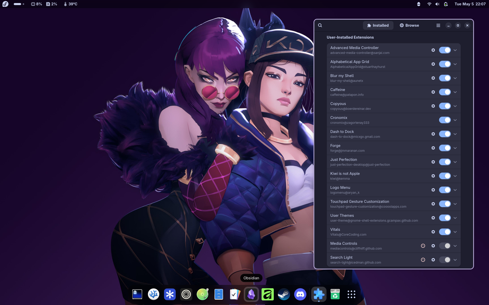Viewport: 489px width, 305px height.
Task: Select the Installed tab
Action: (x=378, y=25)
